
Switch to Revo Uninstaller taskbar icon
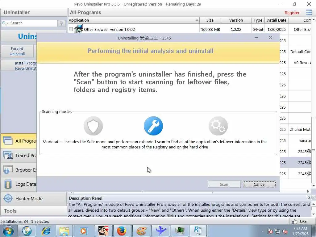point(198,231)
